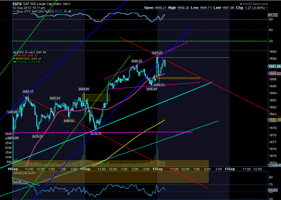The width and height of the screenshot is (281, 200).
Task: Click the $SPX ticker symbol title
Action: 17,4
